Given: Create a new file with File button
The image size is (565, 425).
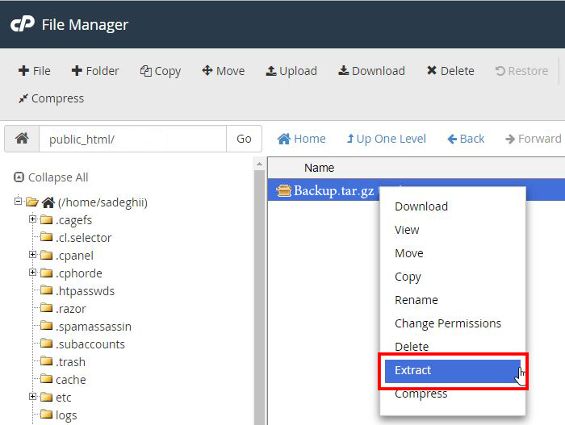Looking at the screenshot, I should (x=34, y=71).
